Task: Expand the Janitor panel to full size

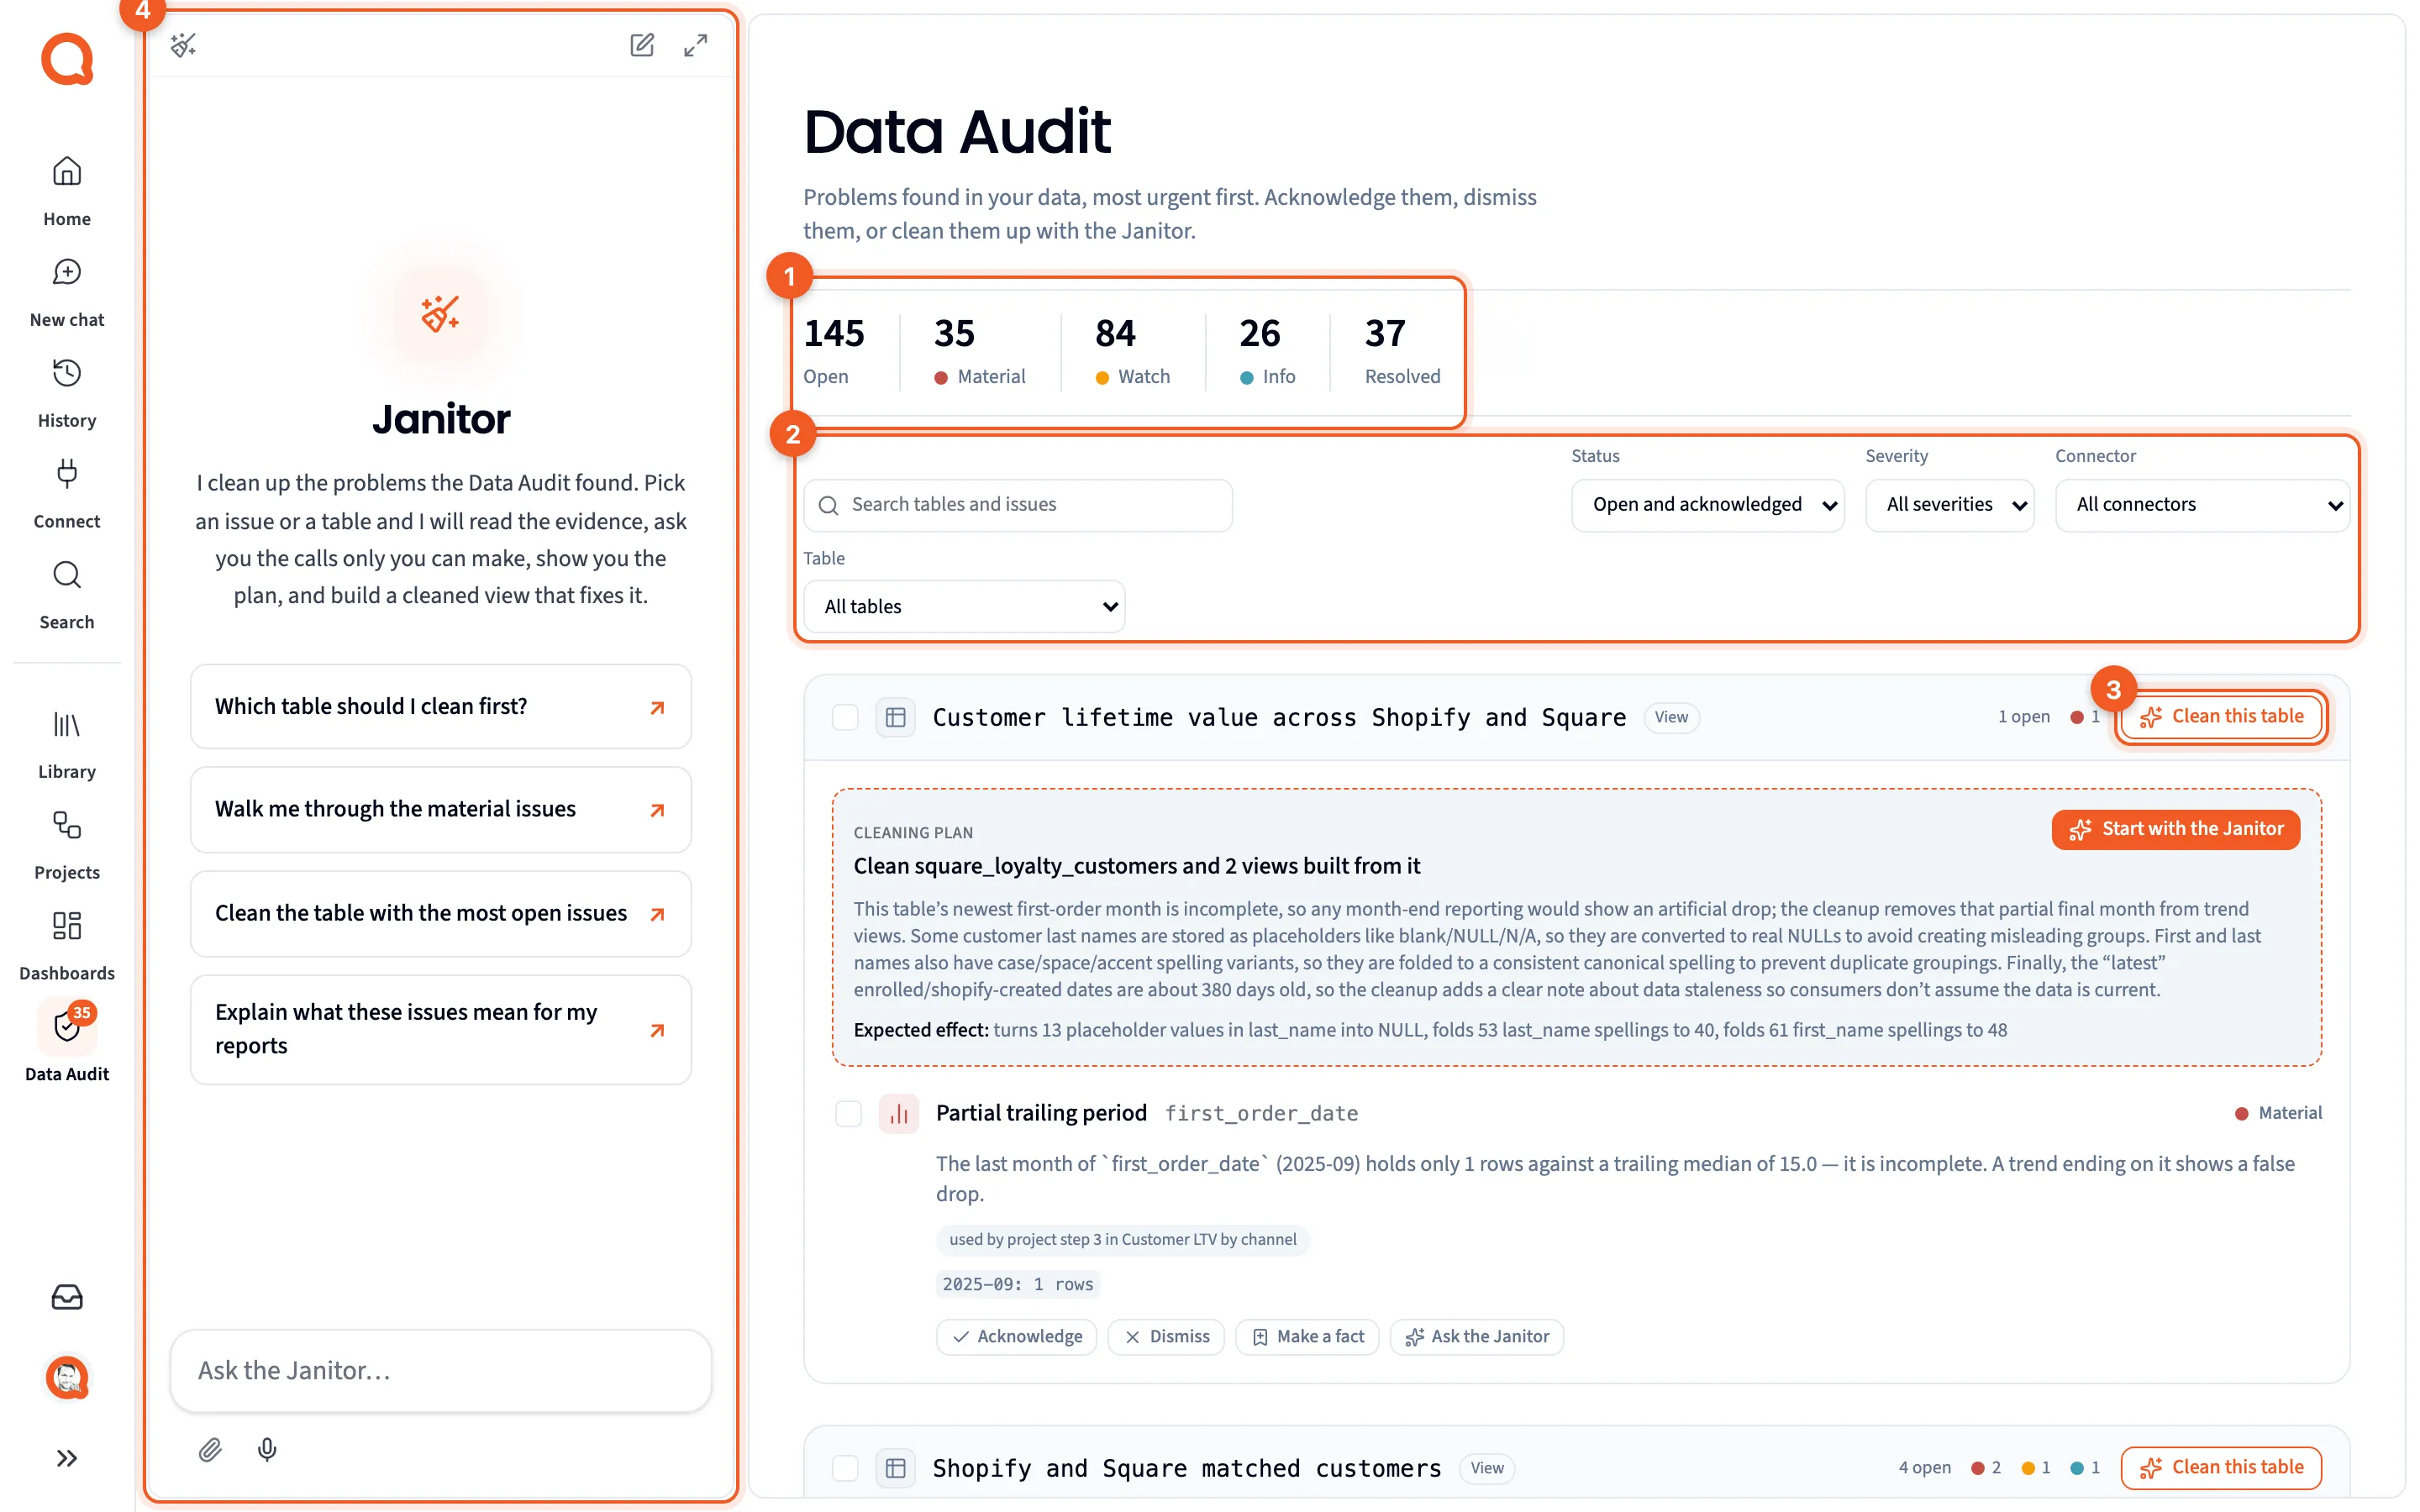Action: point(695,45)
